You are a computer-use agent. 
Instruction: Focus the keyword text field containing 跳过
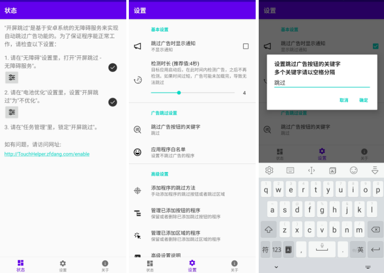(322, 82)
